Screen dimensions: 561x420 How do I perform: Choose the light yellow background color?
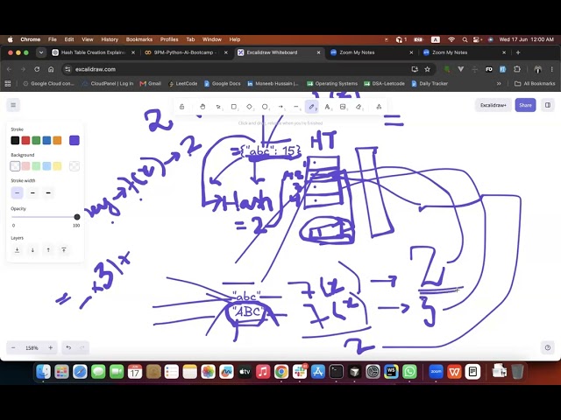tap(57, 166)
